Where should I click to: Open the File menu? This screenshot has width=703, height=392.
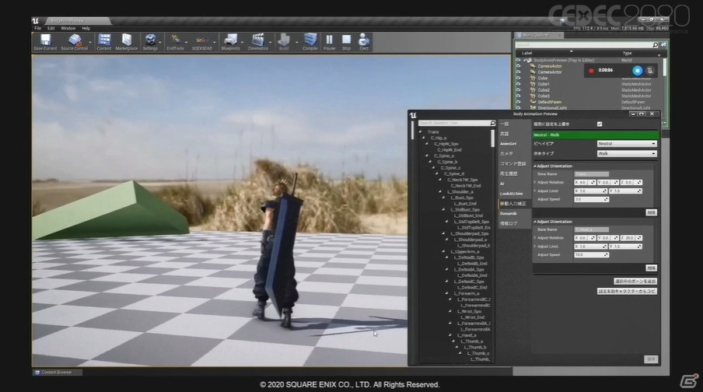[x=37, y=28]
